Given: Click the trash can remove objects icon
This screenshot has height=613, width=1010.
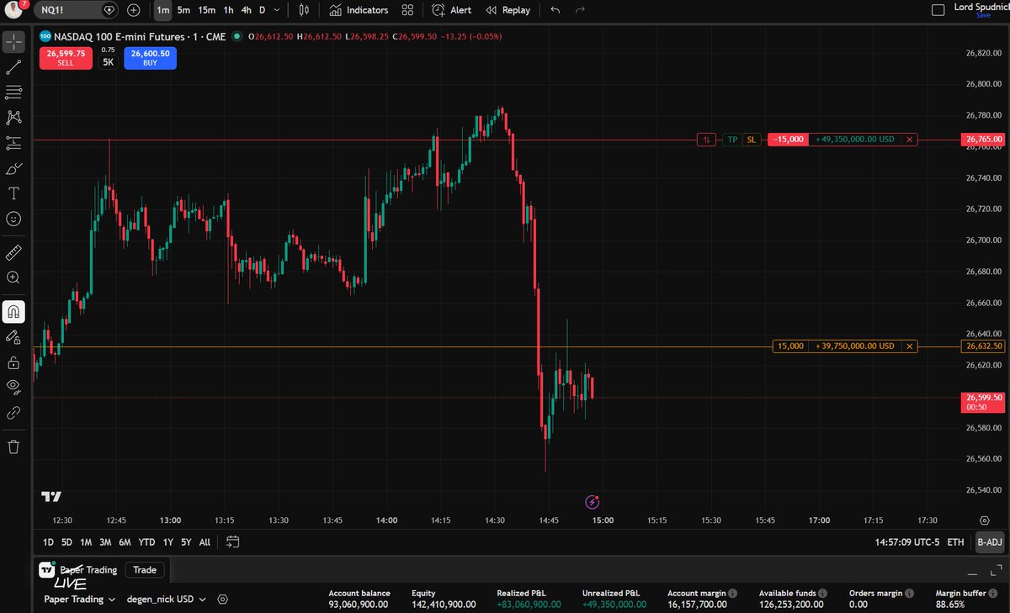Looking at the screenshot, I should [13, 447].
